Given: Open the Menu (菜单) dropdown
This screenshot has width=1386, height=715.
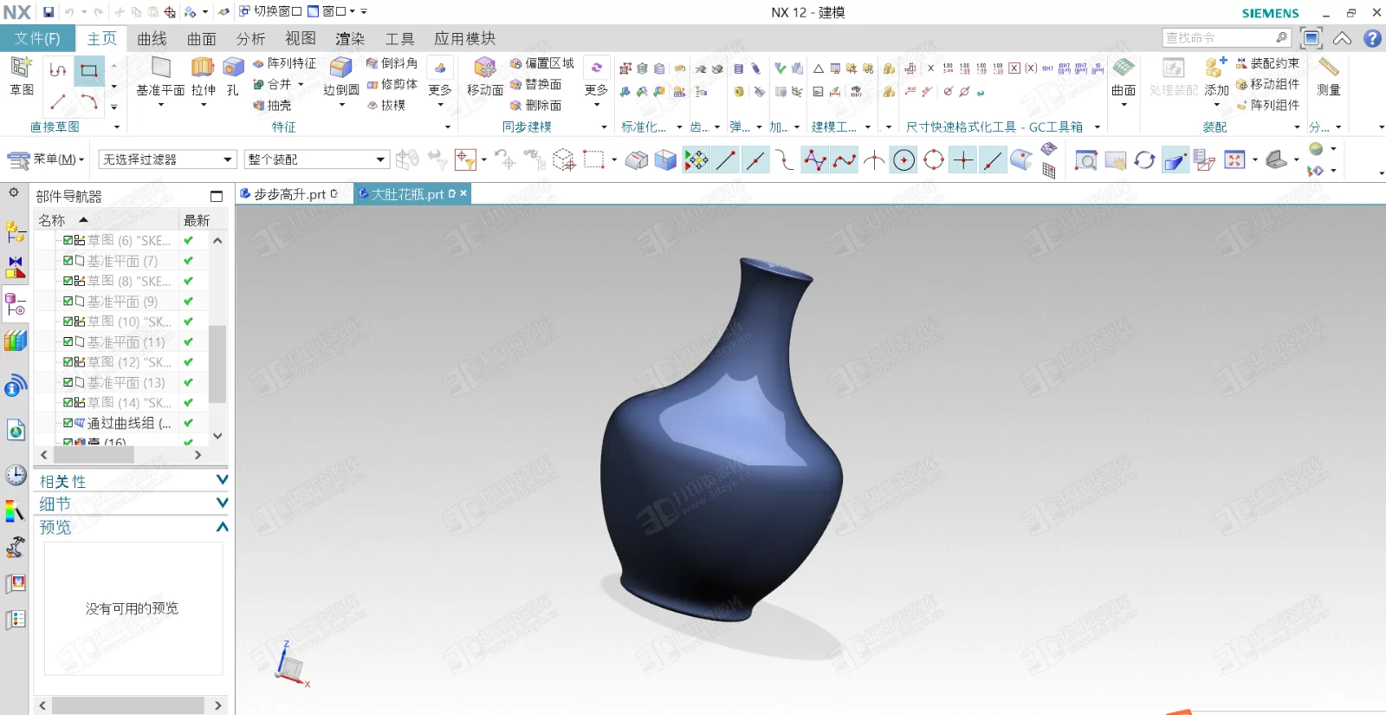Looking at the screenshot, I should (47, 159).
